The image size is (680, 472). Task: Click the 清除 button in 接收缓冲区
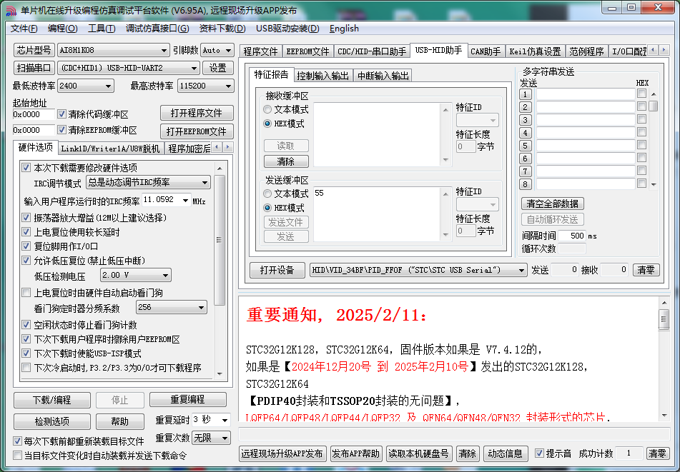(x=286, y=161)
